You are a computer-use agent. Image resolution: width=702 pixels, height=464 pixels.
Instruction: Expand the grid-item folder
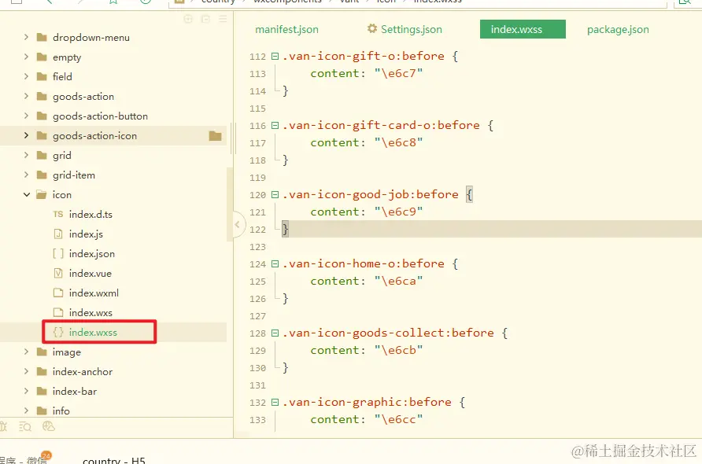[x=26, y=175]
